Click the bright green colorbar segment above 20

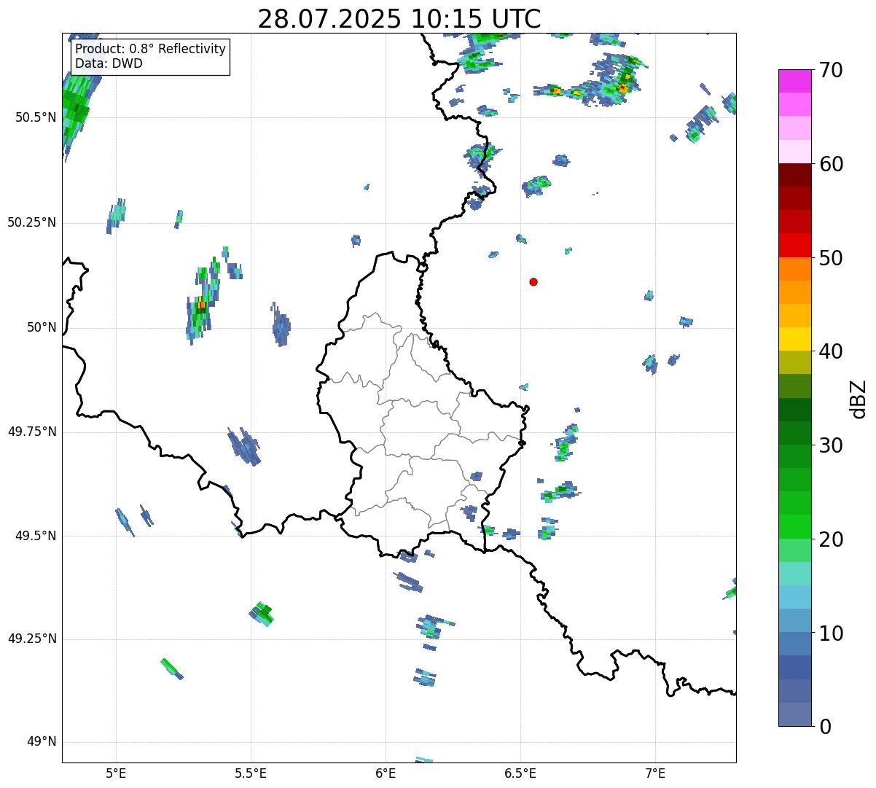(x=794, y=527)
